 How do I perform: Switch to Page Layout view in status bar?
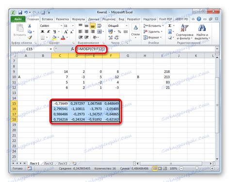160,168
